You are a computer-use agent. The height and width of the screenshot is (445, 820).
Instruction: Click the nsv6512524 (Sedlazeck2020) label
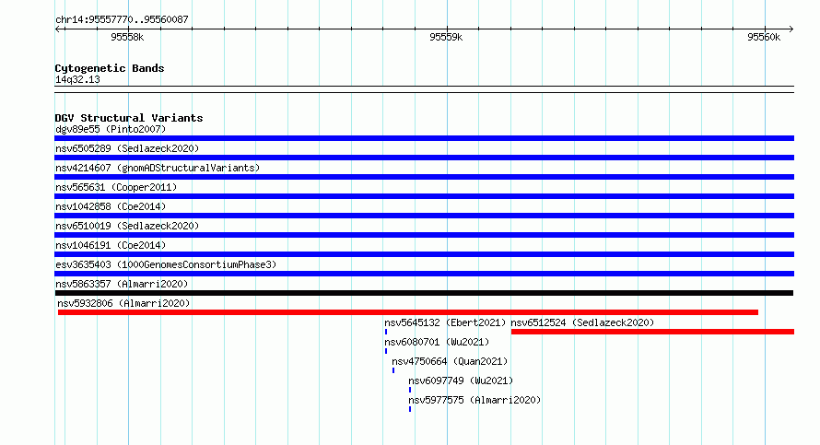pos(582,322)
